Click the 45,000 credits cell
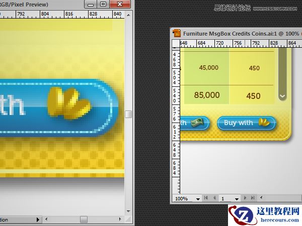 coord(207,68)
